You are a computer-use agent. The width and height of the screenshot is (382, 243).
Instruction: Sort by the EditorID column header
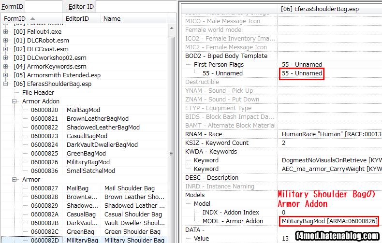[81, 18]
